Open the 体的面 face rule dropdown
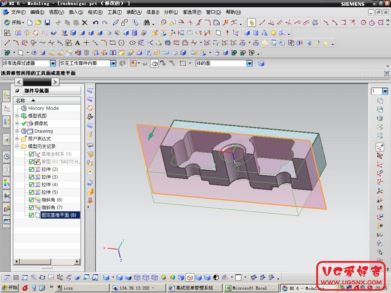The width and height of the screenshot is (391, 293). click(249, 63)
